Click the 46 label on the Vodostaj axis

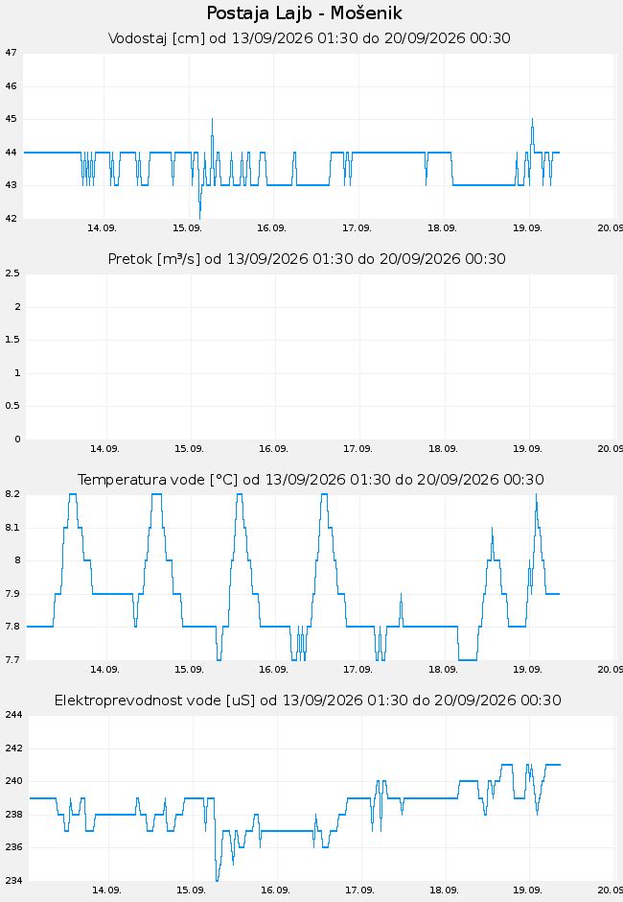pyautogui.click(x=11, y=86)
